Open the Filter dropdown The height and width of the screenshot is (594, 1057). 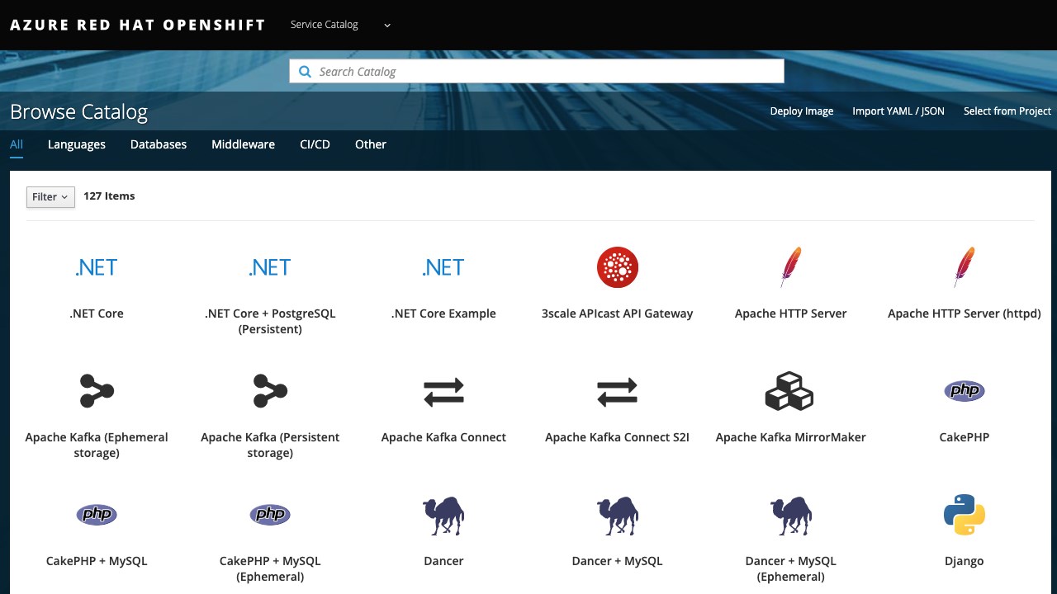(x=50, y=196)
